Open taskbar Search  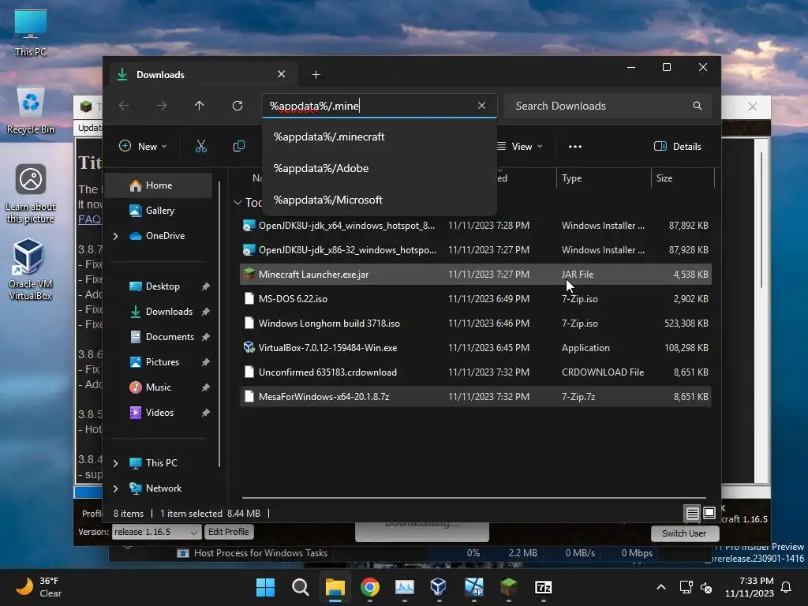301,587
